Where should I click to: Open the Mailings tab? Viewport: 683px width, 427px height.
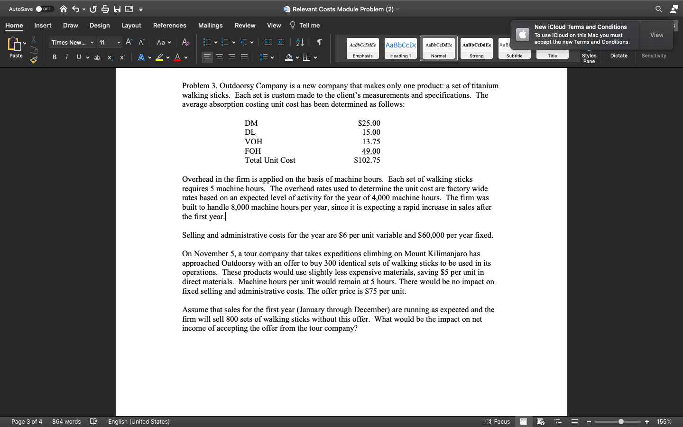[210, 25]
